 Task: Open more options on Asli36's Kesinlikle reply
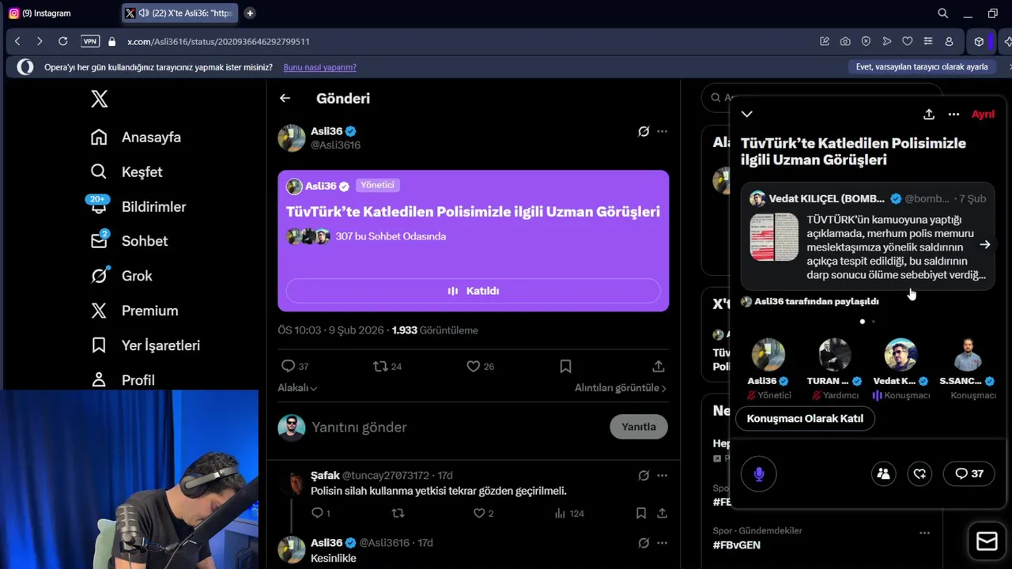(x=663, y=543)
